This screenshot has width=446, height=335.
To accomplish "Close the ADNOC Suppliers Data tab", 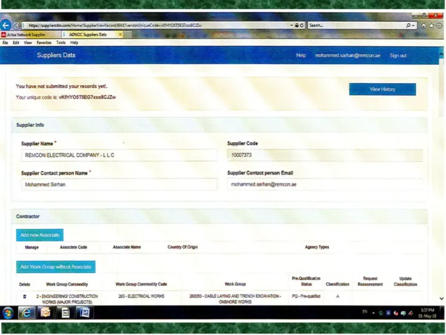I will pos(120,34).
